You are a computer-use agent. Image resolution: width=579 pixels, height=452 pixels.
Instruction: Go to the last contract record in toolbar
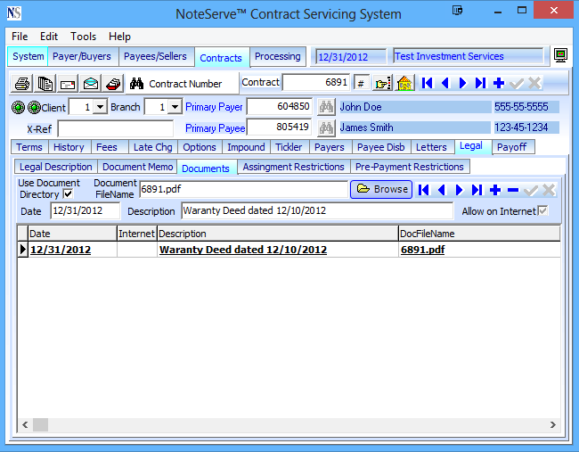click(x=480, y=83)
